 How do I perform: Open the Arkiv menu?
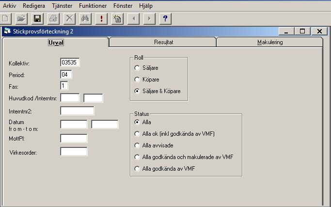pyautogui.click(x=9, y=6)
